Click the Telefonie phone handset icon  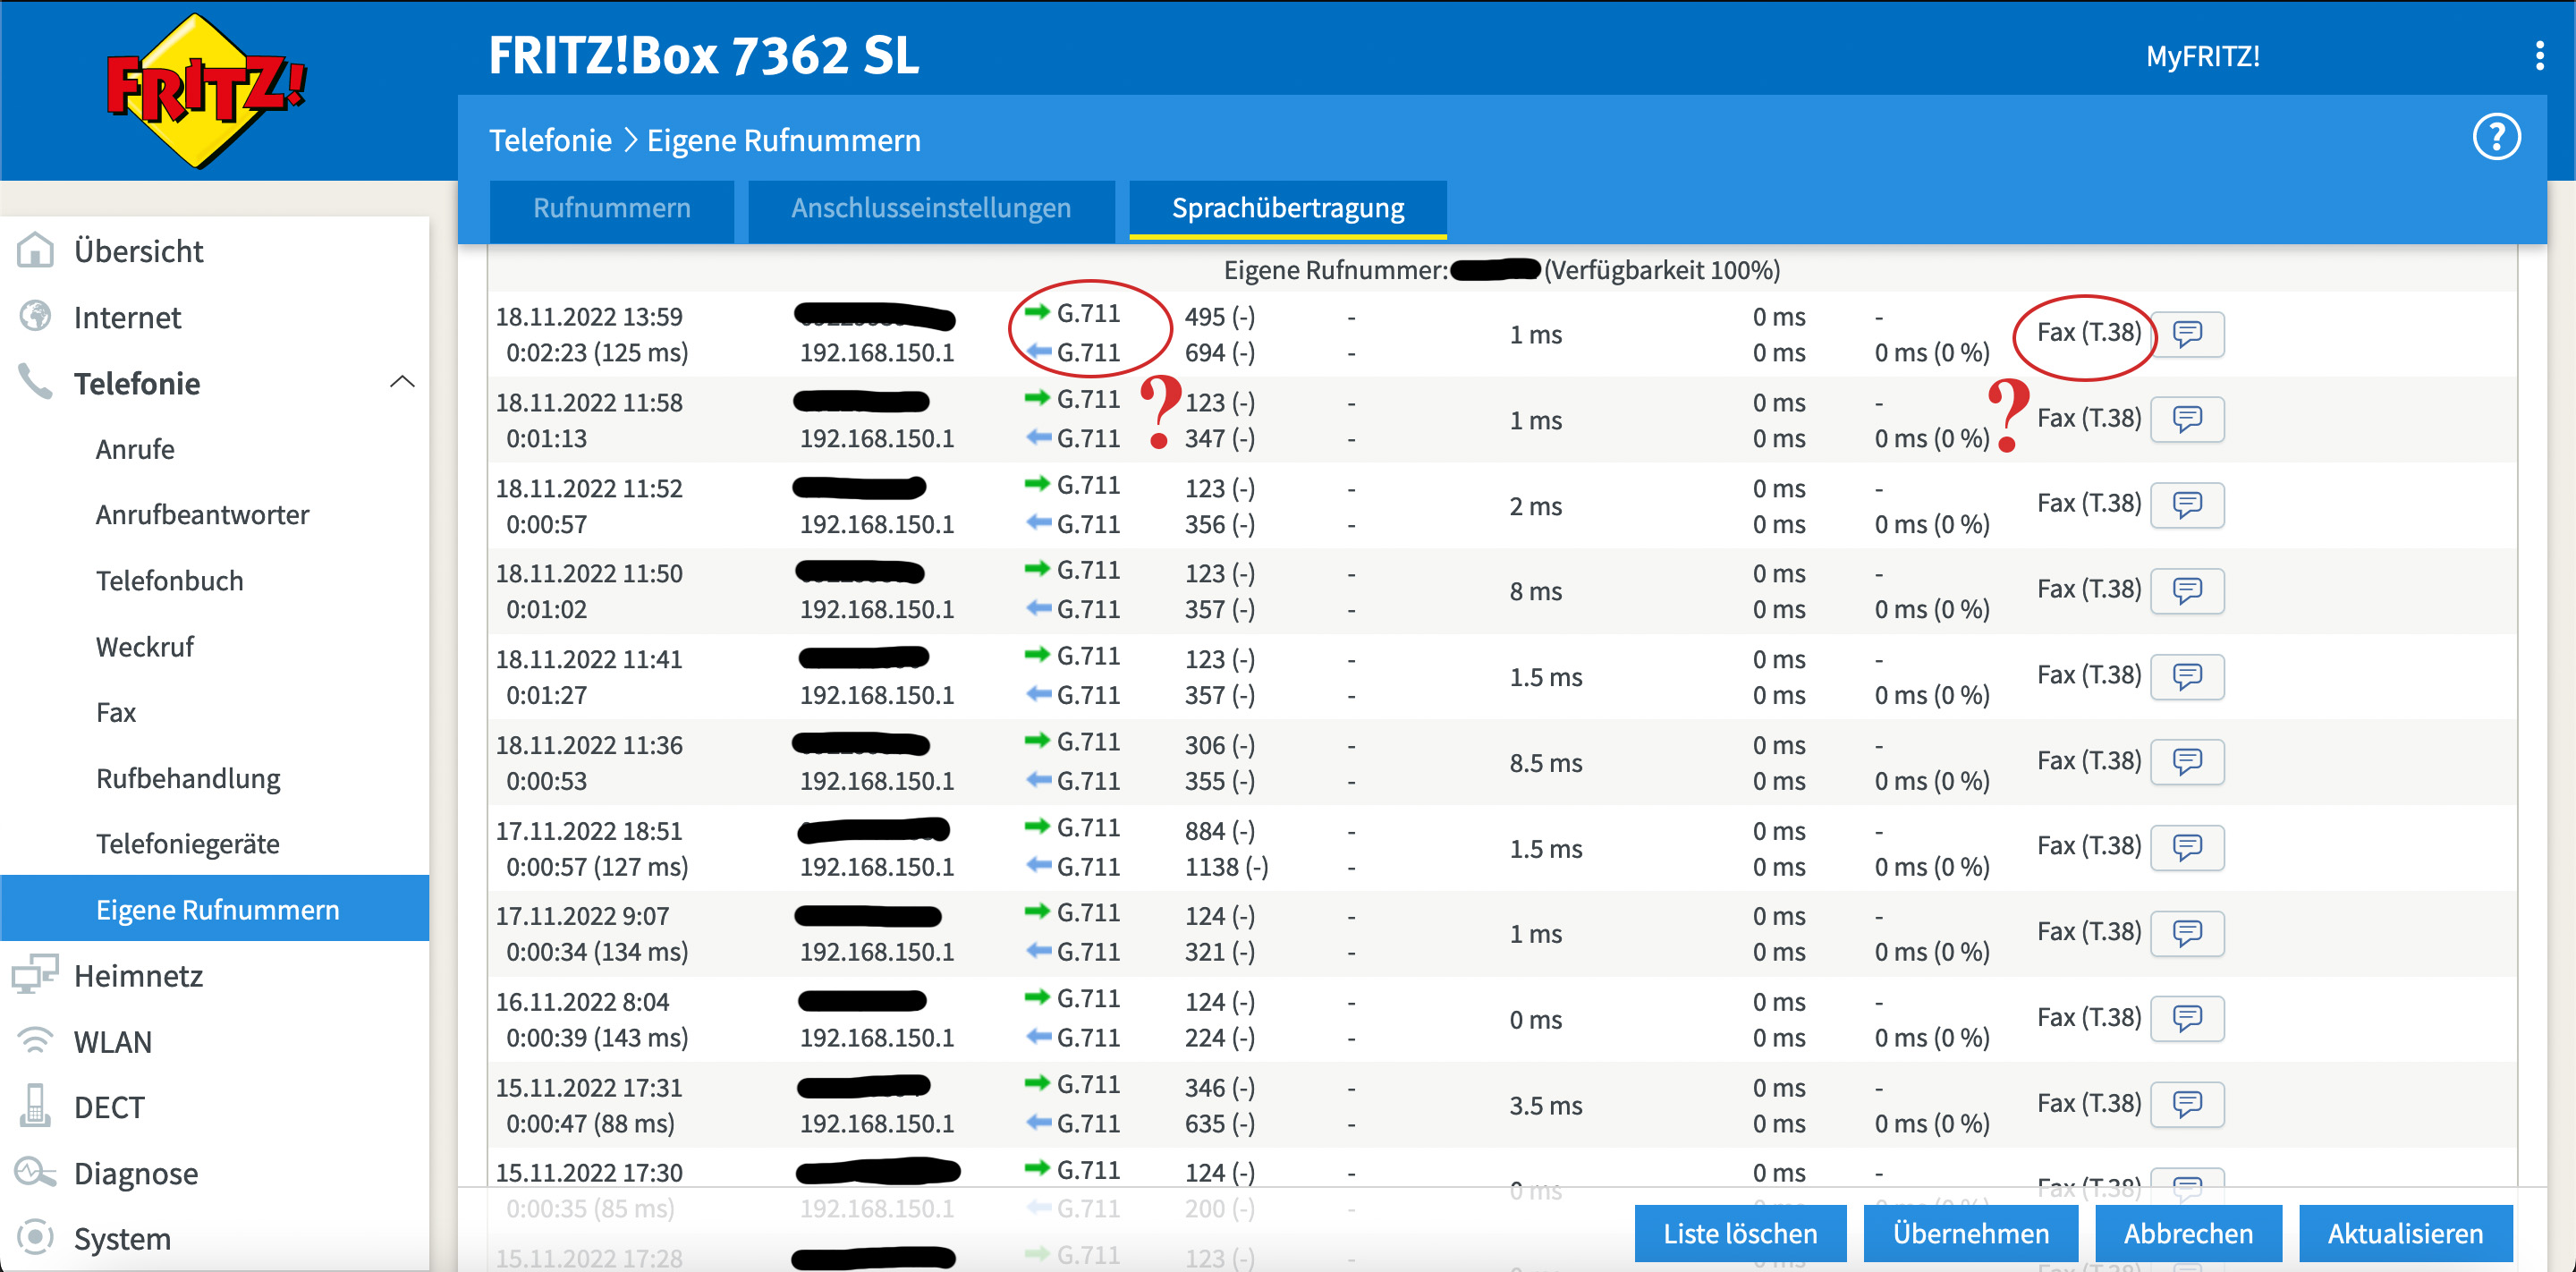[36, 382]
